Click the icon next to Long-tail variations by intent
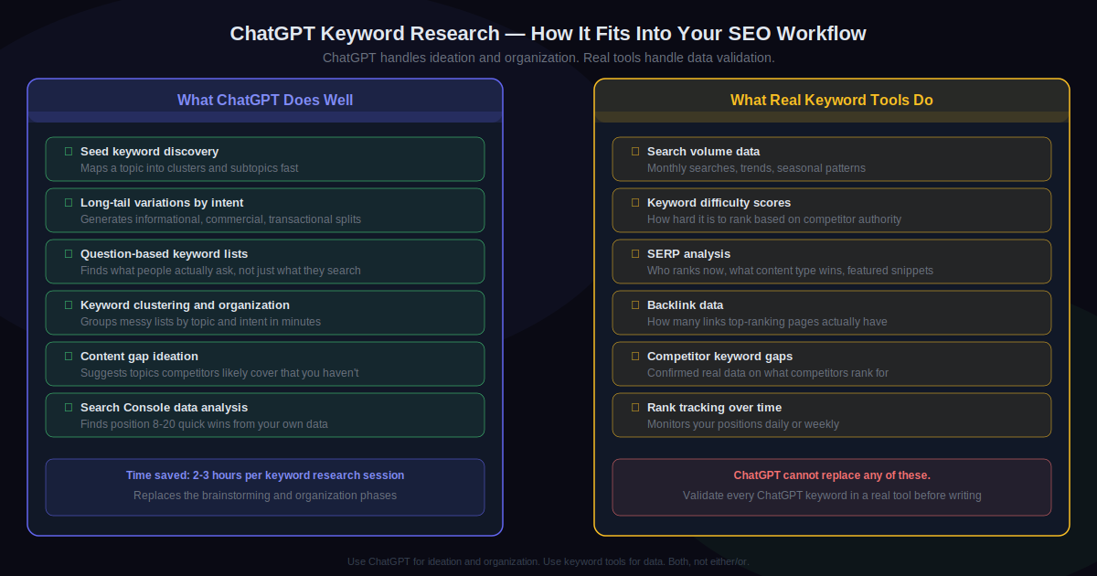Image resolution: width=1097 pixels, height=576 pixels. pyautogui.click(x=69, y=203)
